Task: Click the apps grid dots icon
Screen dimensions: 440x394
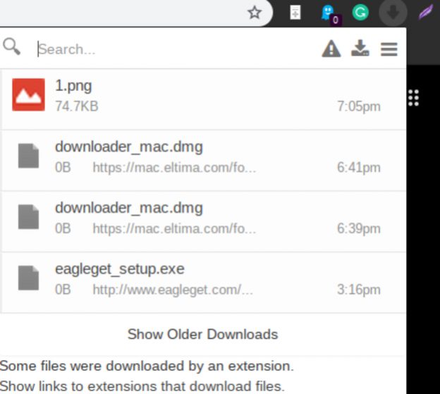Action: tap(414, 98)
